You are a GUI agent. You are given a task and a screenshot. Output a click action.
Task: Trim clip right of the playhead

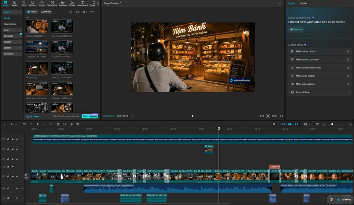(x=51, y=124)
